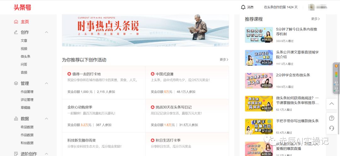Click the 头条号 logo
Screen dimensions: 340x156
pyautogui.click(x=22, y=7)
